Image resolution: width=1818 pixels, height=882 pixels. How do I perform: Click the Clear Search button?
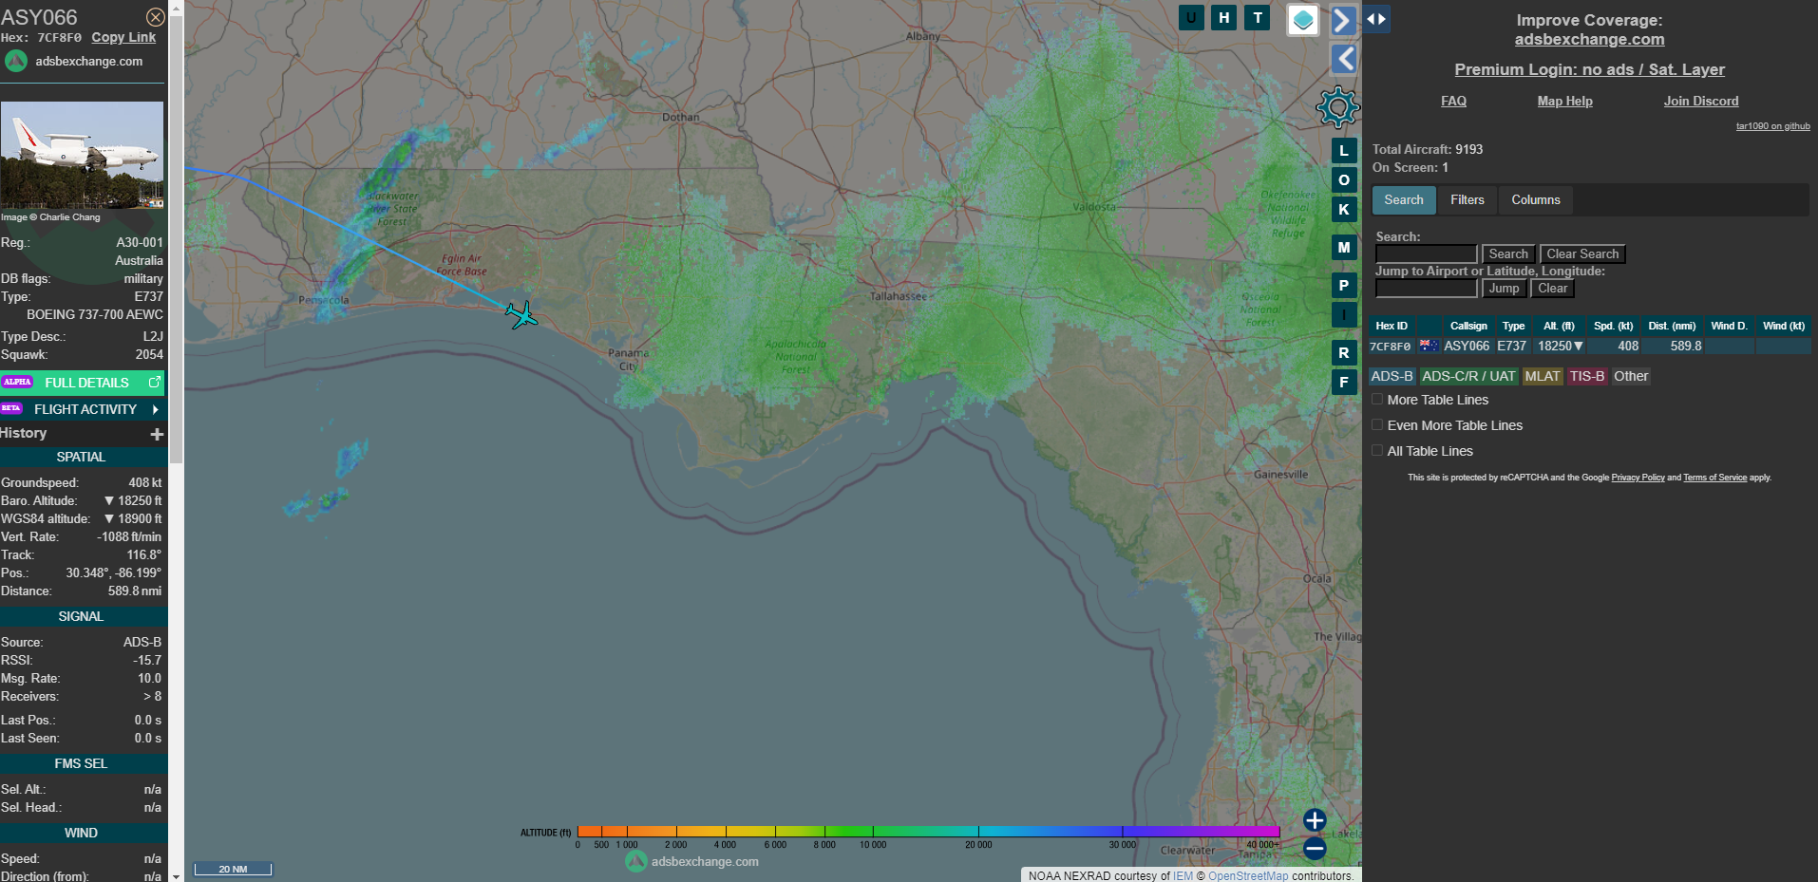tap(1582, 254)
